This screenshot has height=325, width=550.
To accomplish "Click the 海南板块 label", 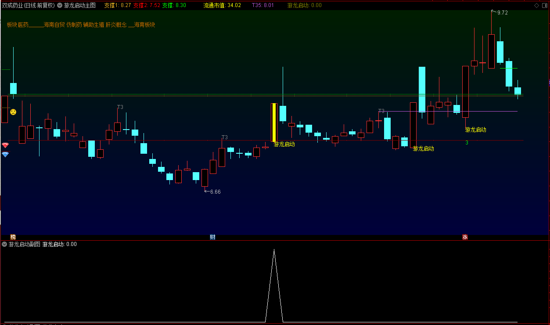I will [x=144, y=25].
